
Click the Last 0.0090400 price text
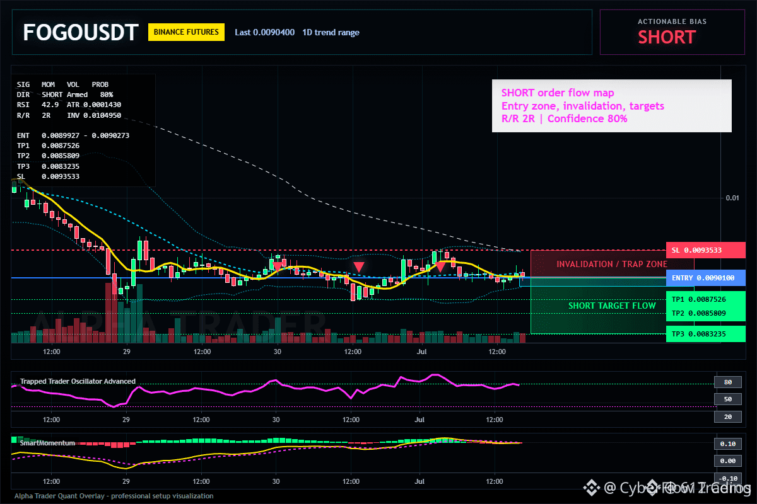pyautogui.click(x=264, y=32)
